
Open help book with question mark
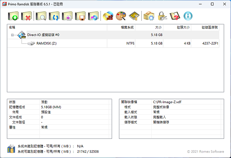[175, 16]
